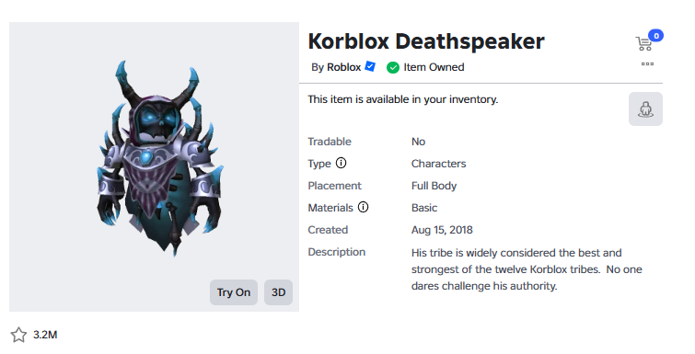Show info for the Materials field
695x354 pixels.
363,207
